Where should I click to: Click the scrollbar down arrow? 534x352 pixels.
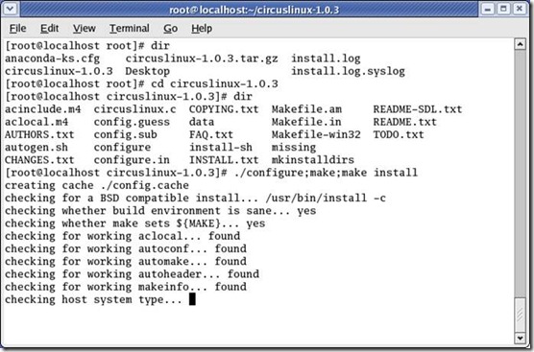[x=520, y=338]
